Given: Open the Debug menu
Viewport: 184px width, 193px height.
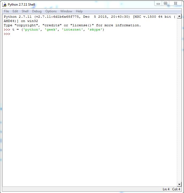Looking at the screenshot, I should (37, 11).
